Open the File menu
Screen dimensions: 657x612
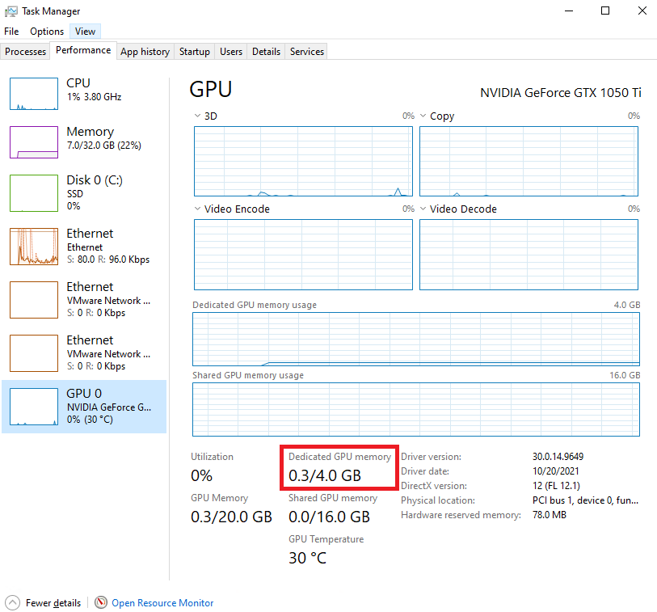tap(11, 32)
